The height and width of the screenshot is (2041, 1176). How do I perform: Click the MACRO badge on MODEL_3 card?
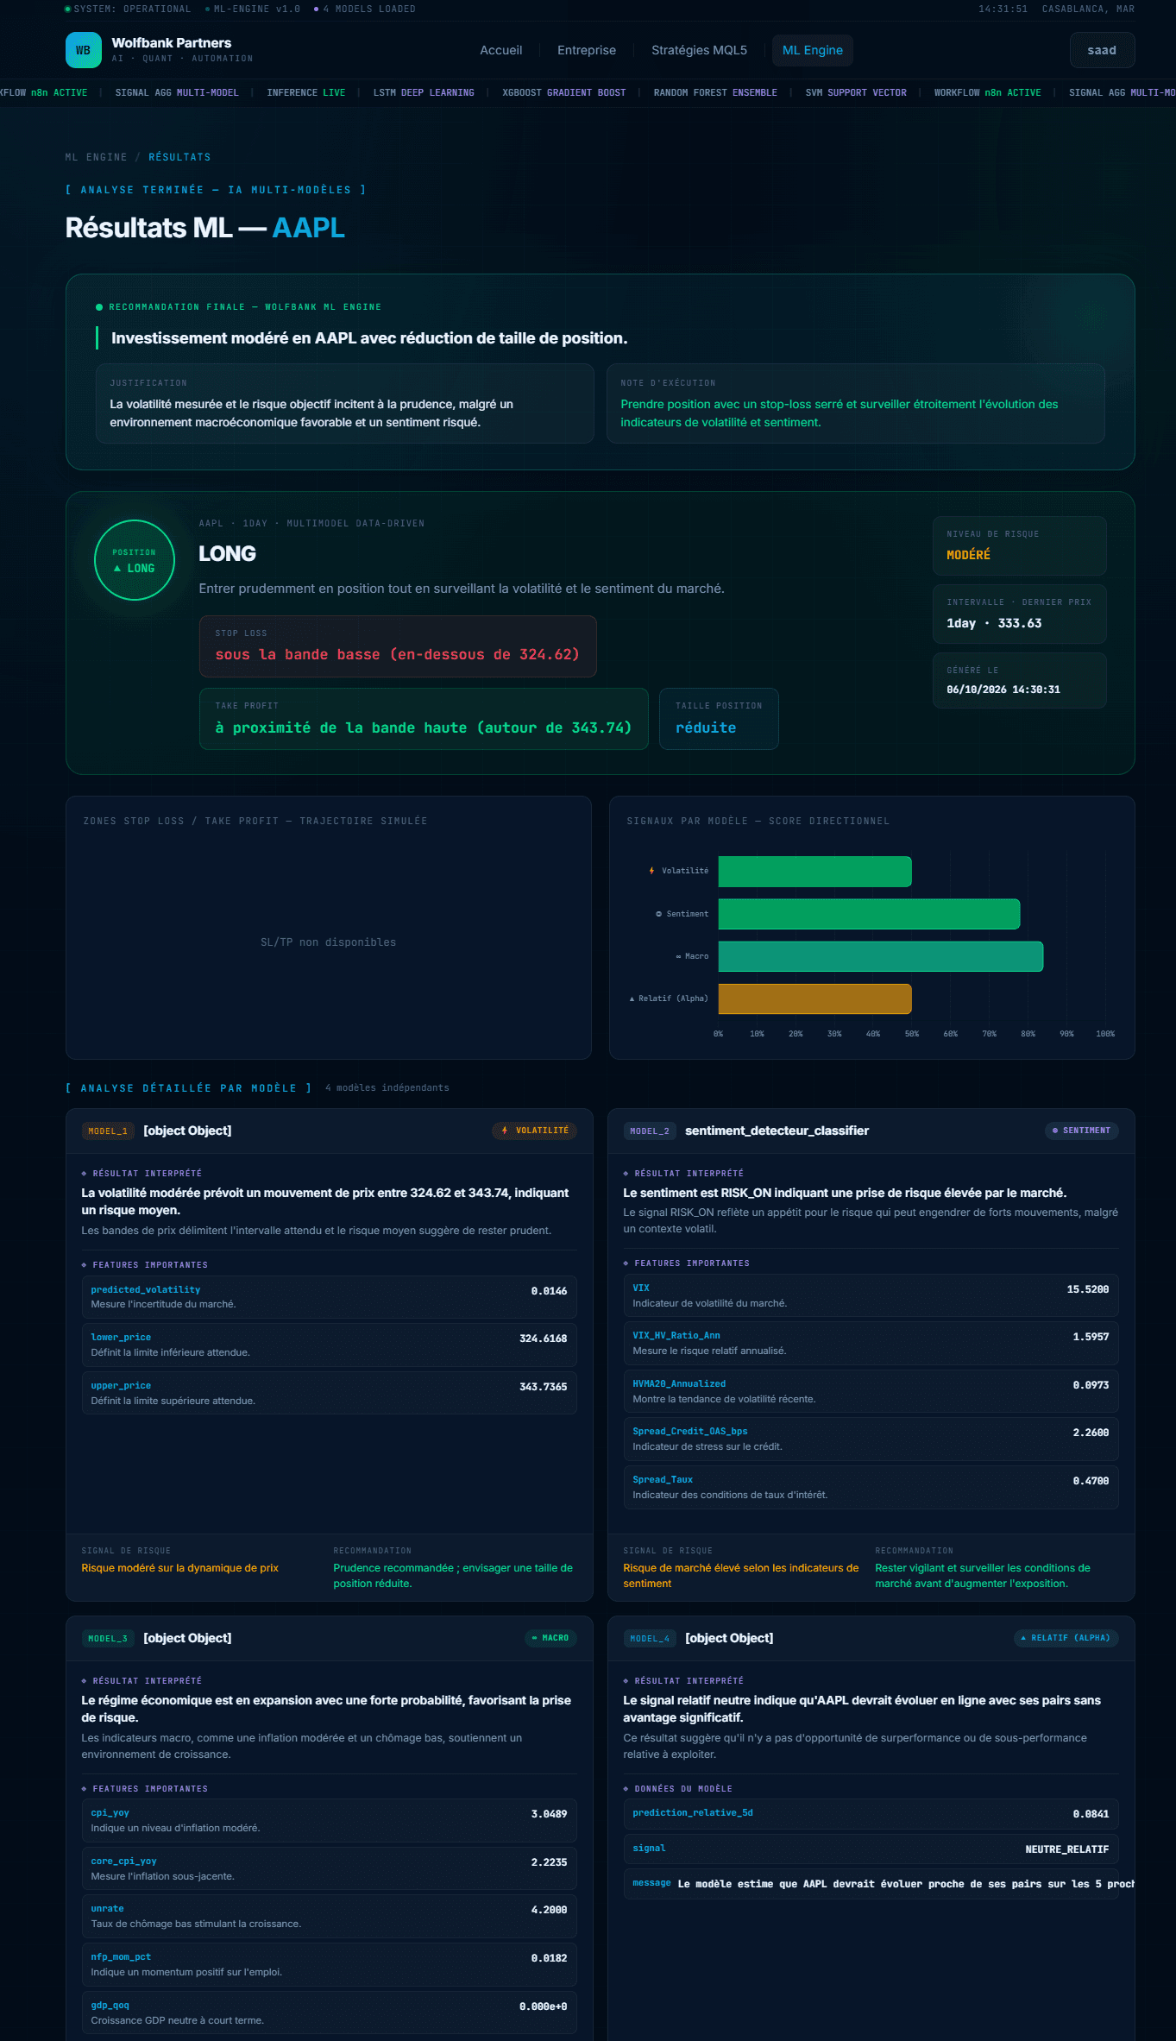[550, 1638]
